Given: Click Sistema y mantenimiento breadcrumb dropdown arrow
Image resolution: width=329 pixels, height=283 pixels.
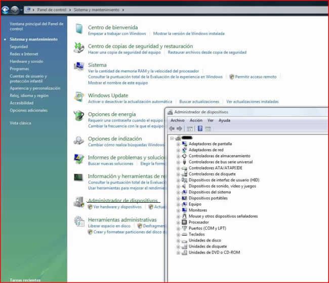Looking at the screenshot, I should coord(123,10).
